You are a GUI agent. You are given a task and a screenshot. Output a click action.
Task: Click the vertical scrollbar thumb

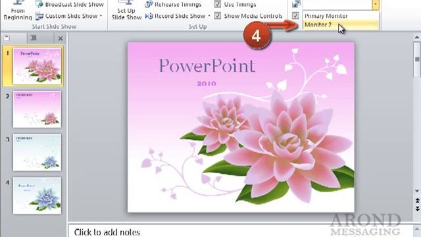tap(417, 59)
